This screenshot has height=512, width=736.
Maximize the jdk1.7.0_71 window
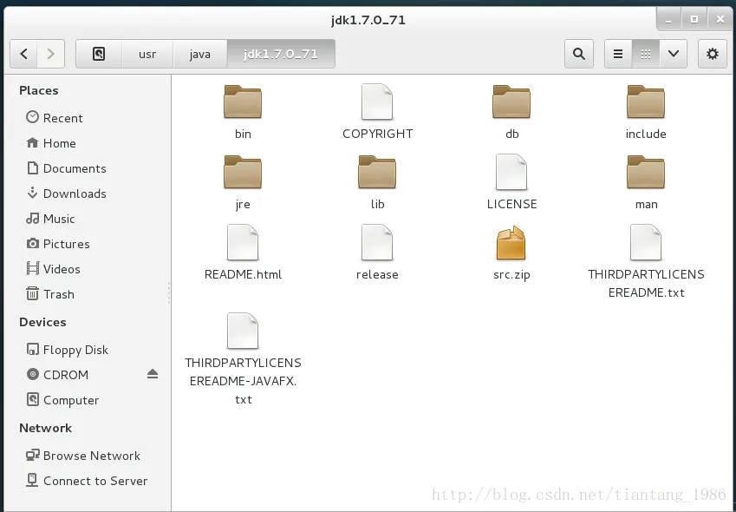[694, 19]
